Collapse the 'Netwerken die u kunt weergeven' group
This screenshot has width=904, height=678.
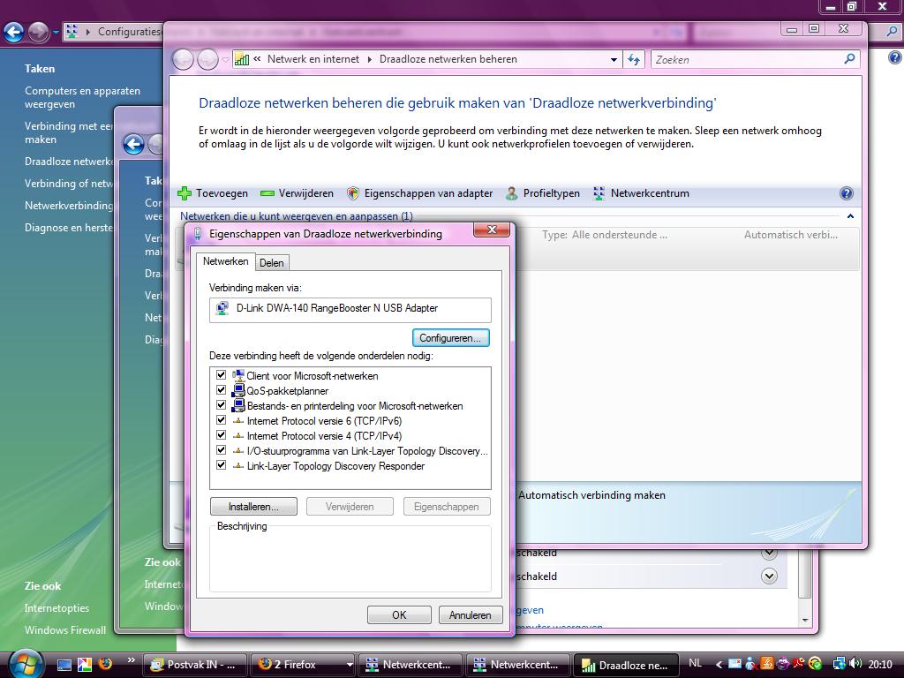pos(850,216)
